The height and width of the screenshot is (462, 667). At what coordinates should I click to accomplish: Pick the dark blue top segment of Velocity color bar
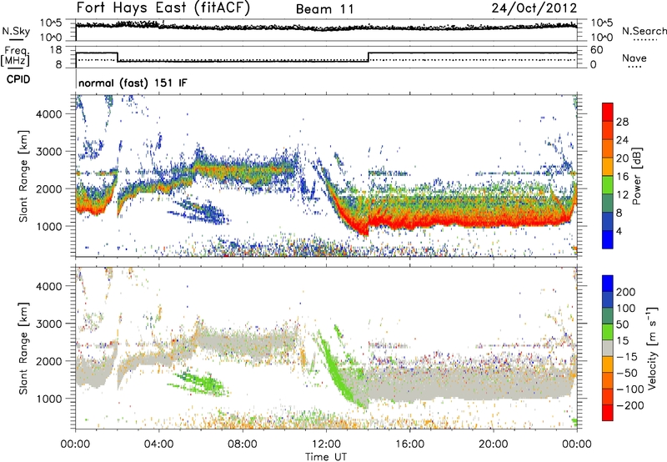click(x=608, y=284)
